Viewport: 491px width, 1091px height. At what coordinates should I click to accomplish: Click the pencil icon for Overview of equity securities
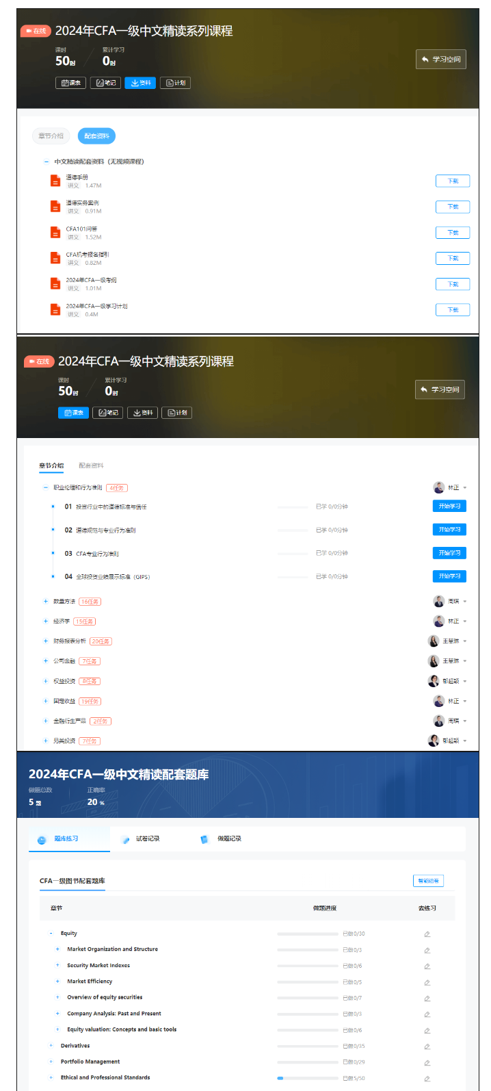pos(427,998)
